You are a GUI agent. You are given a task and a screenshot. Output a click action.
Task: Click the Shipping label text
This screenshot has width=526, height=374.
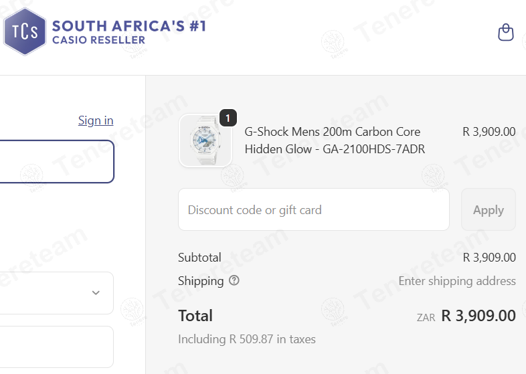point(201,281)
